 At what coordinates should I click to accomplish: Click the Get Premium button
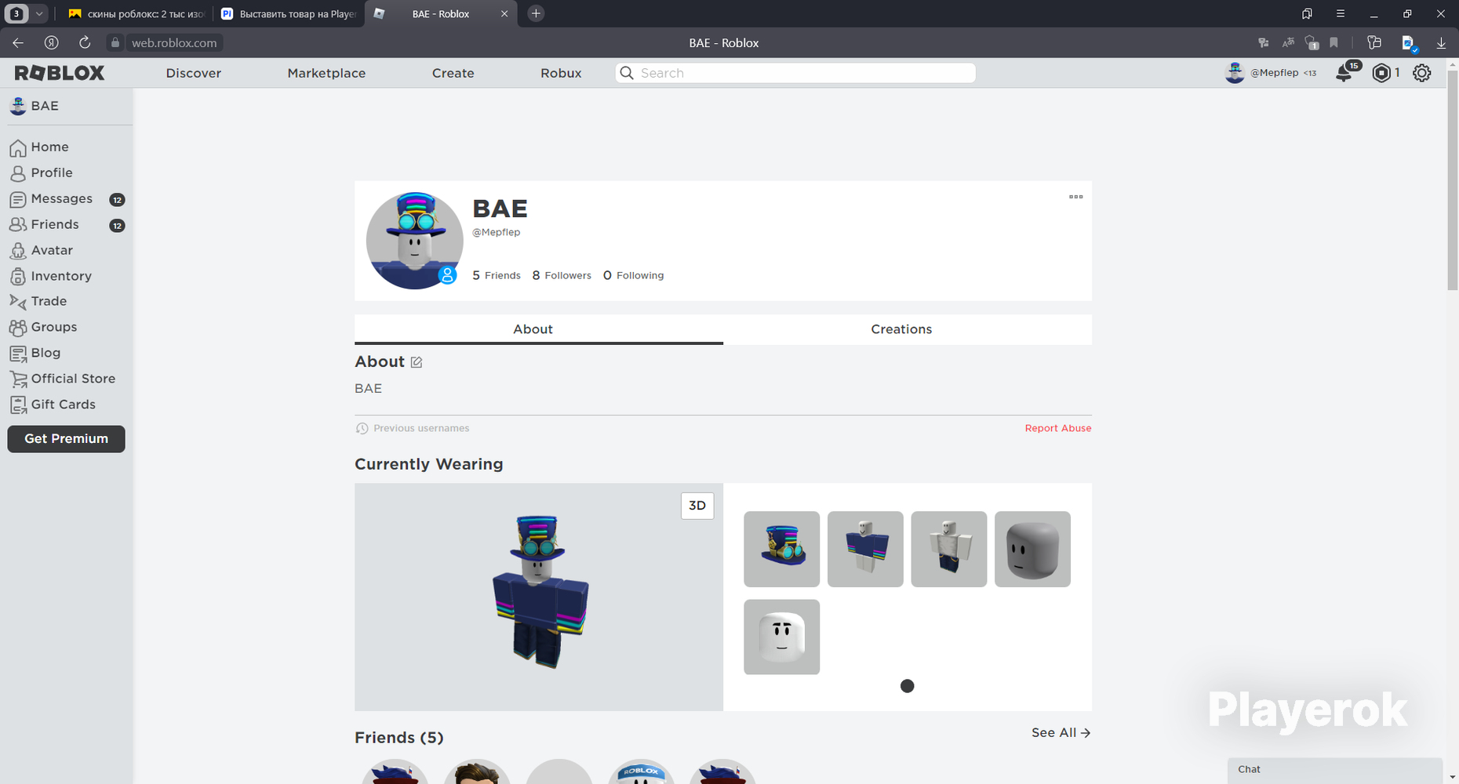[x=67, y=439]
